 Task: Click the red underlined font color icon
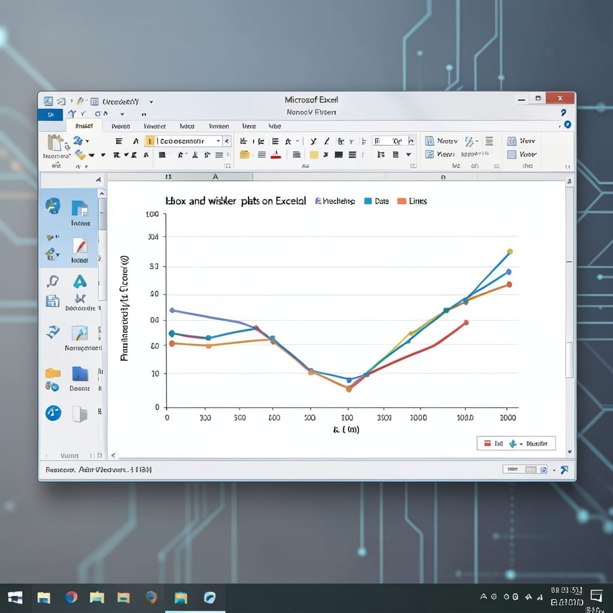[276, 154]
